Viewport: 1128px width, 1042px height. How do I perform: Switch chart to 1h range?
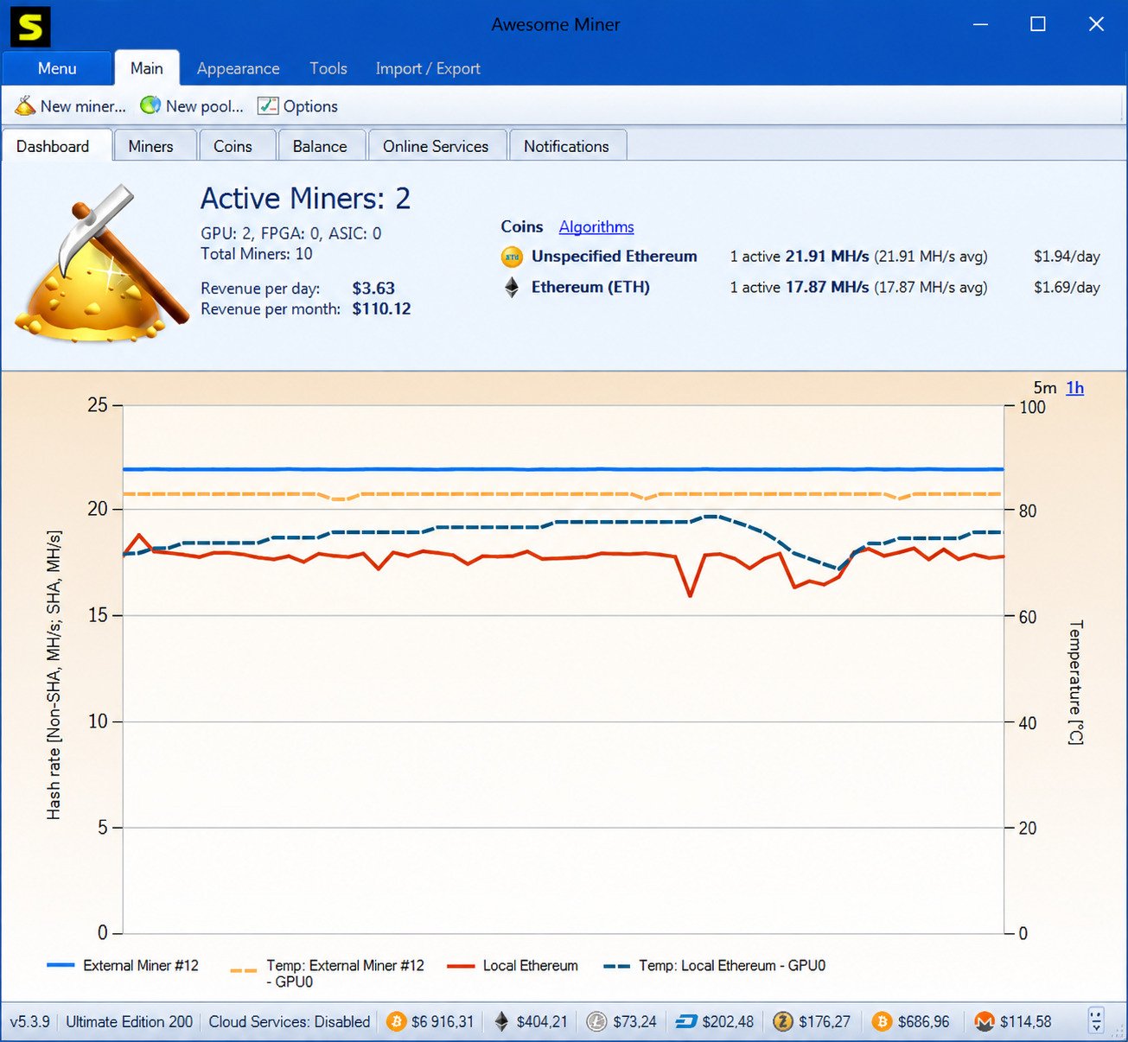[x=1074, y=388]
